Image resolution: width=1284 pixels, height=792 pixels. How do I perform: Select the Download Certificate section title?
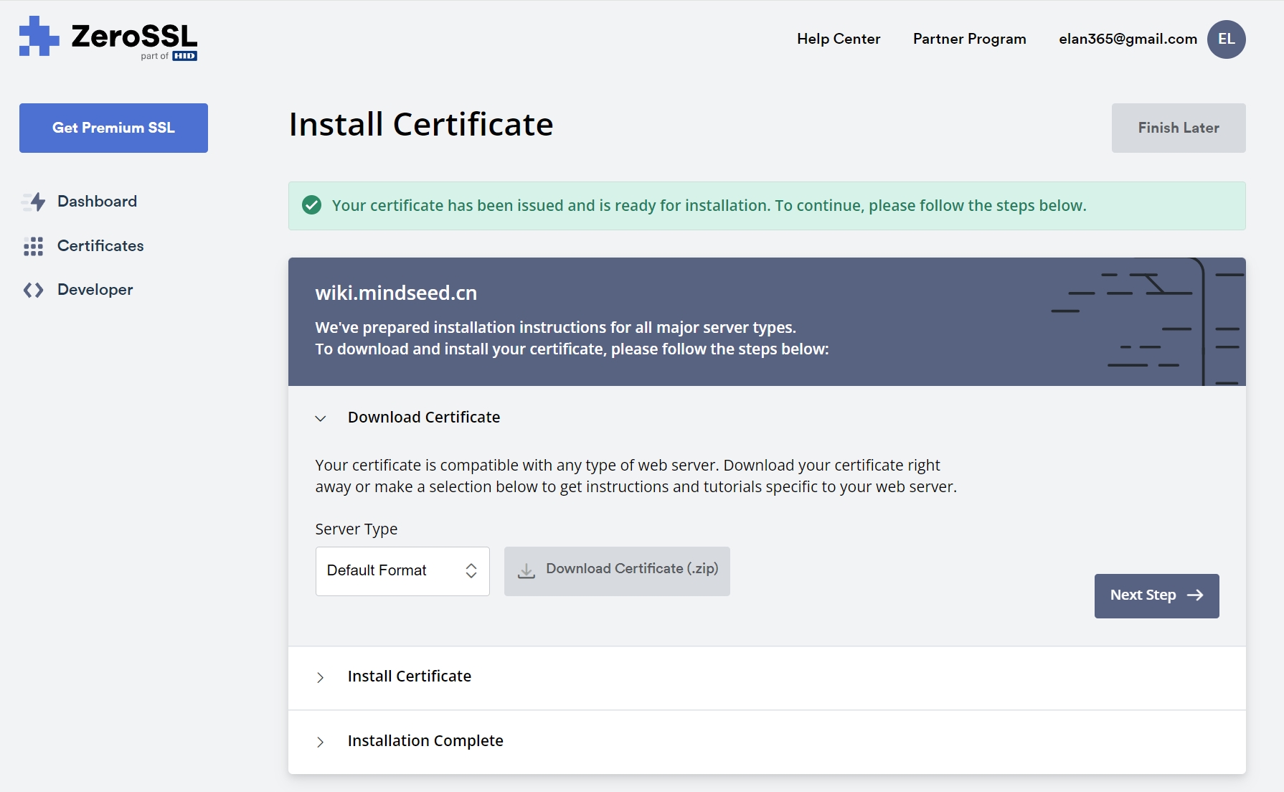tap(424, 418)
